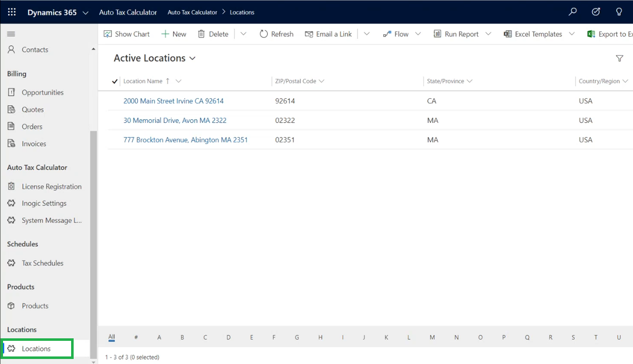Expand the Run Report dropdown chevron

click(x=488, y=34)
